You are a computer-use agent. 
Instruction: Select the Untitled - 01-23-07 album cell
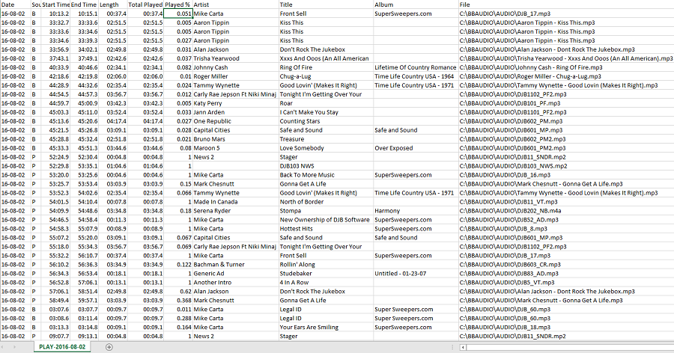[x=416, y=274]
